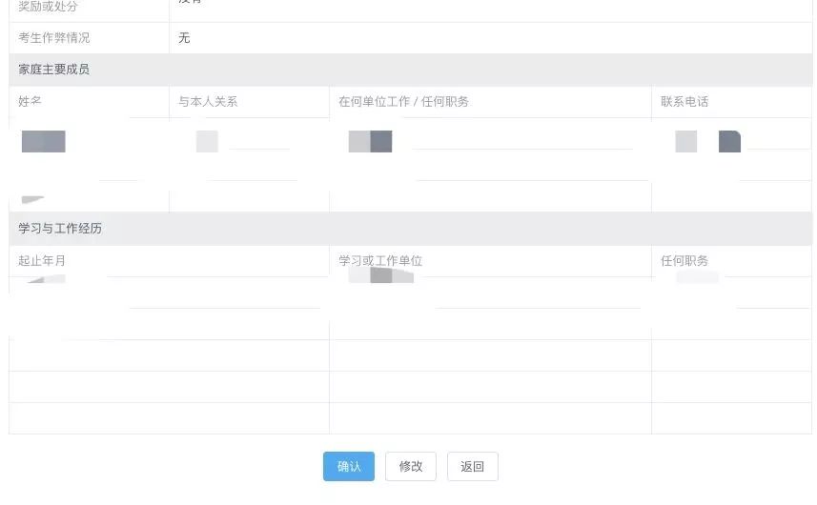Click the 返回 button

(x=472, y=466)
